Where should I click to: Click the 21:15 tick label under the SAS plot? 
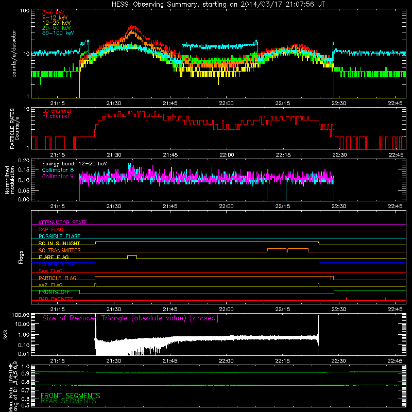[57, 361]
